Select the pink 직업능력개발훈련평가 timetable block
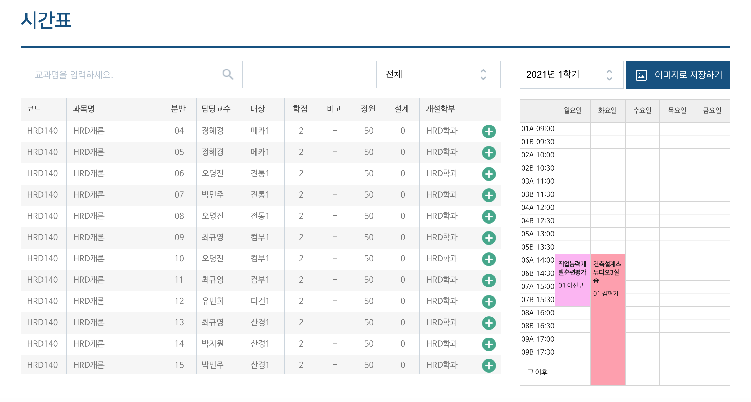This screenshot has width=751, height=402. 572,280
